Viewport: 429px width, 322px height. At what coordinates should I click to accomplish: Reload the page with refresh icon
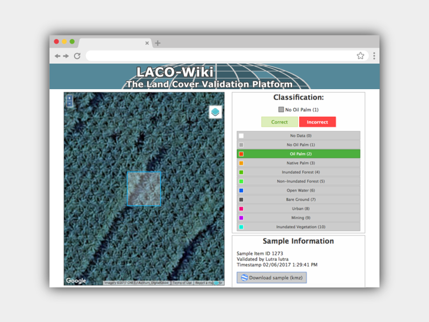click(x=77, y=56)
